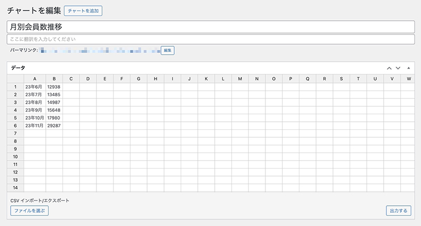Focus the title field 月別会員数推移

coord(211,27)
